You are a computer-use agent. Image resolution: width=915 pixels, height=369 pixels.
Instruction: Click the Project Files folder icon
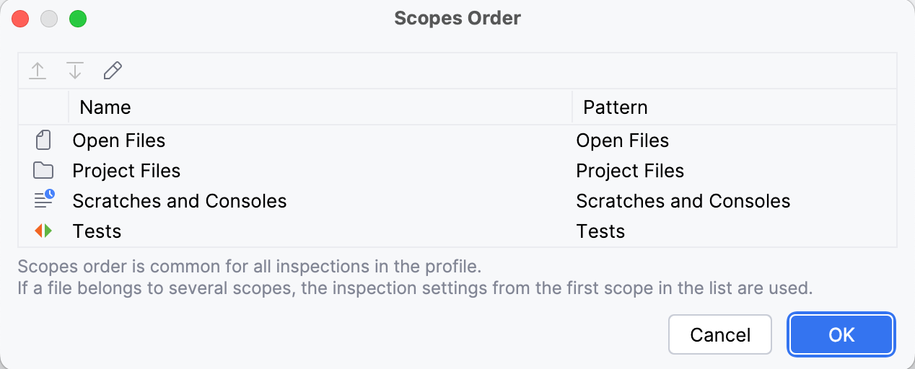tap(43, 171)
